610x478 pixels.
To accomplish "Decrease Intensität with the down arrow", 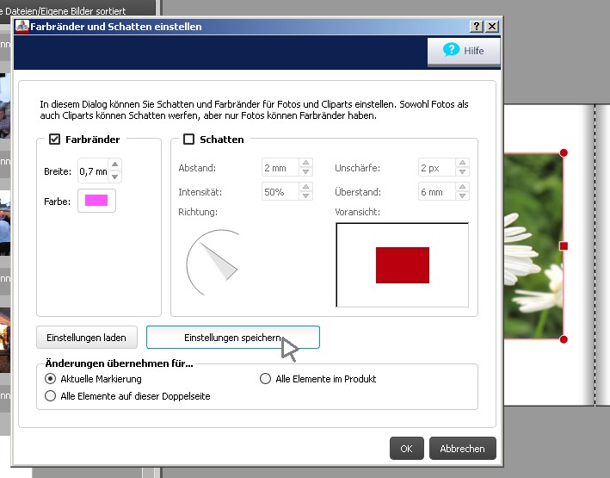I will tap(305, 196).
